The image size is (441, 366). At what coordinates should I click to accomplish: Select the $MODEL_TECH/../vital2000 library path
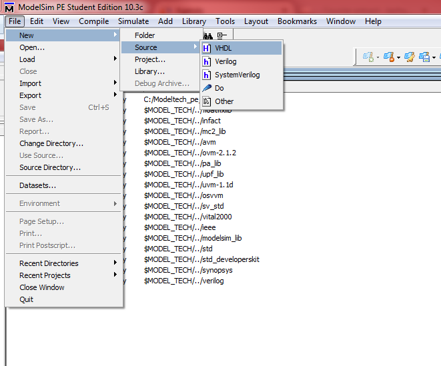click(188, 217)
